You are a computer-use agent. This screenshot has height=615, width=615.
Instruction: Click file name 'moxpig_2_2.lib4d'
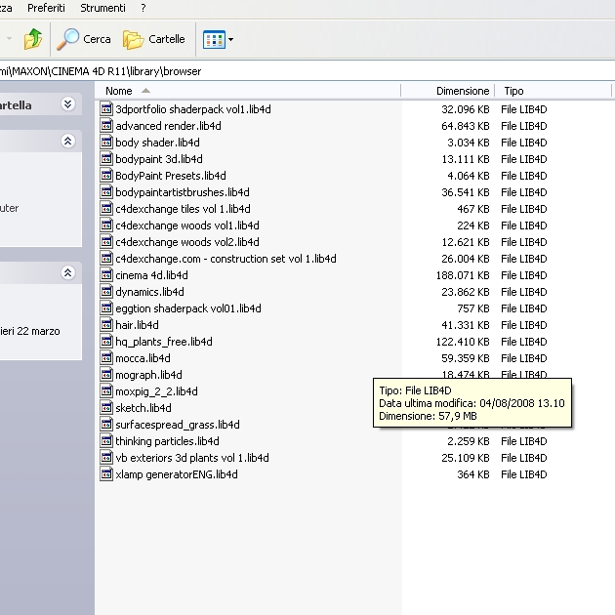(156, 391)
